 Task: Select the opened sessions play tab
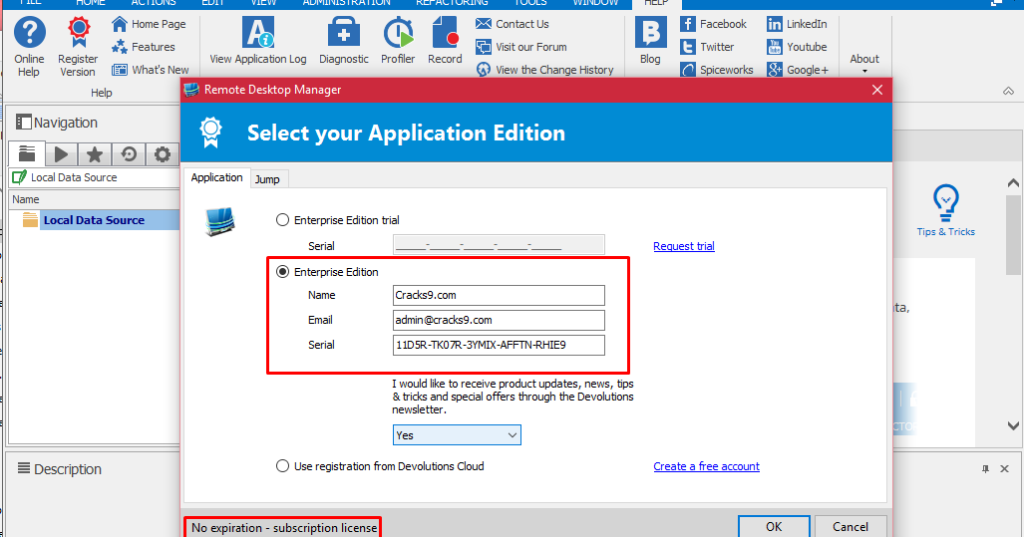coord(62,154)
